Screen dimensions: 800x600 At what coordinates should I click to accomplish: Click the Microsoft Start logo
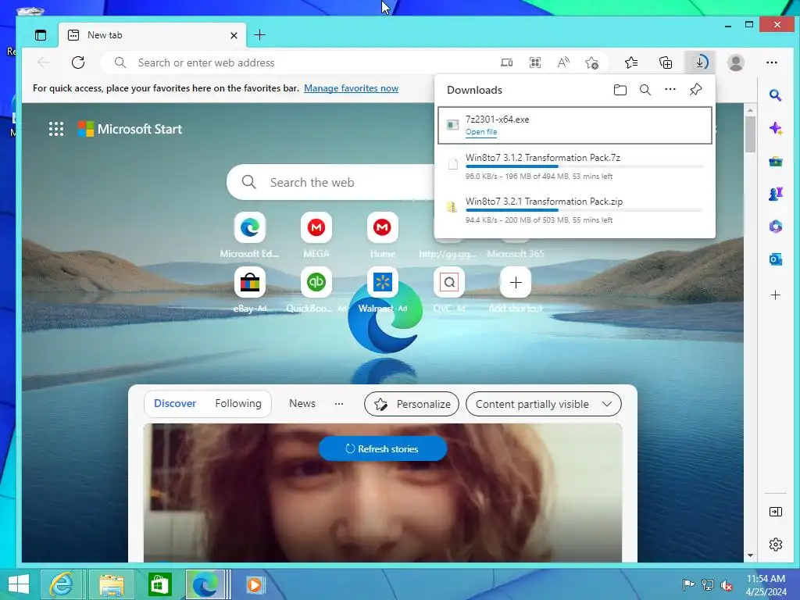coord(130,129)
